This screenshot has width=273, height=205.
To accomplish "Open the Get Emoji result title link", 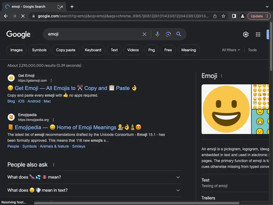I will click(x=72, y=88).
